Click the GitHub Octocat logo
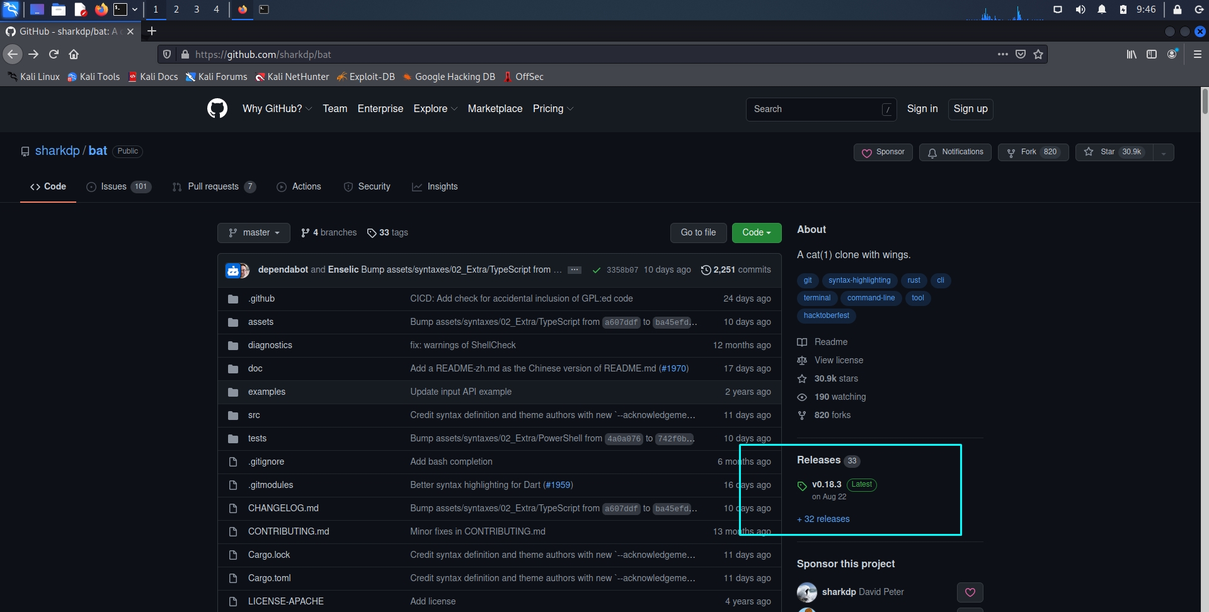 217,108
